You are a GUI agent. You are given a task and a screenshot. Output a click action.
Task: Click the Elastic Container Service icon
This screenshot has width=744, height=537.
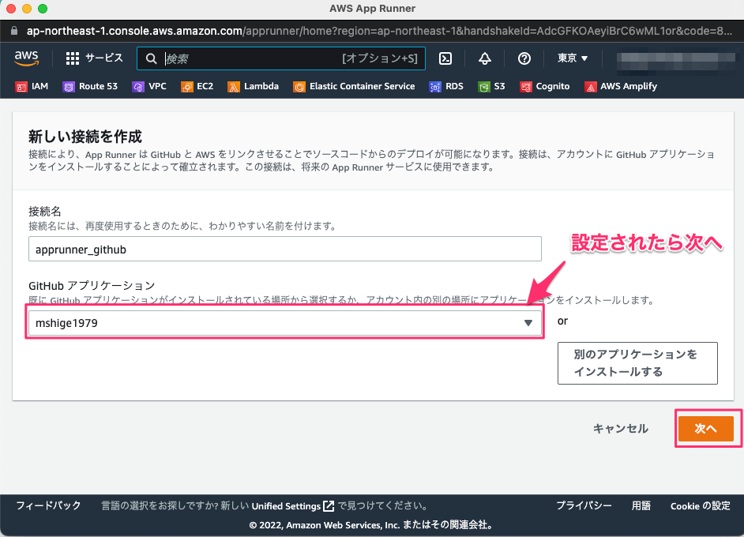coord(299,87)
